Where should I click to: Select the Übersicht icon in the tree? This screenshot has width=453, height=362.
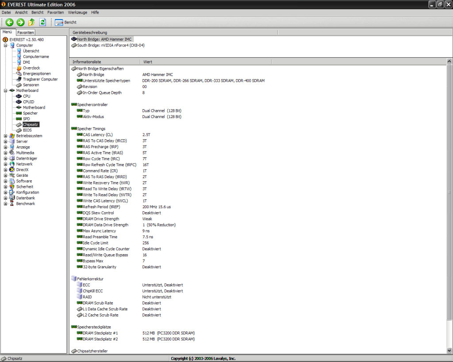[19, 51]
